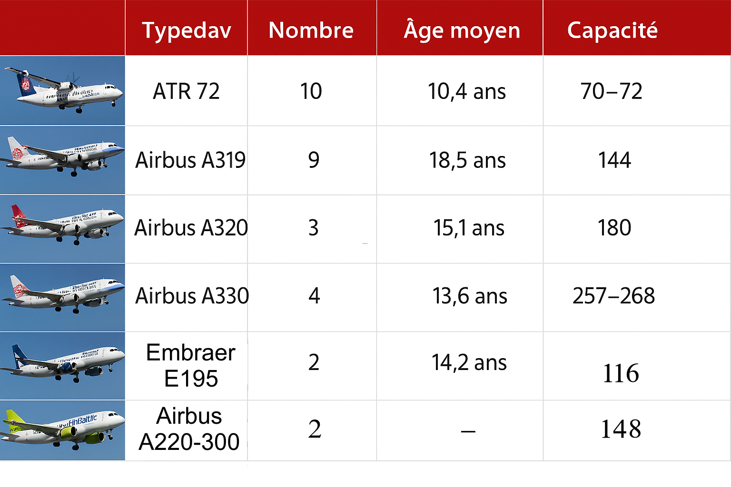Select the Airbus A319 name cell
Viewport: 731px width, 487px height.
click(190, 160)
